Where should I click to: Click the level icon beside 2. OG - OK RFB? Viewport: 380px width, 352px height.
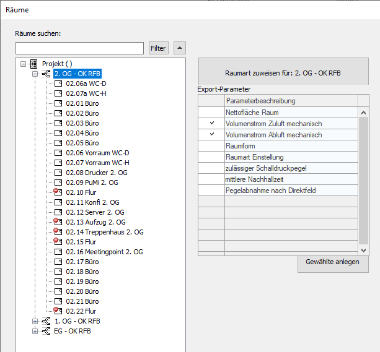point(46,74)
